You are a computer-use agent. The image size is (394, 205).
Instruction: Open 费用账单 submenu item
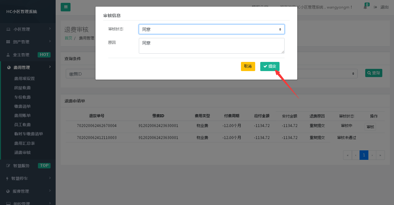click(22, 116)
